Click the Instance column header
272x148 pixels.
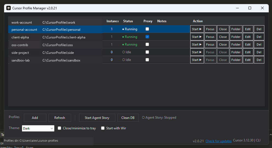click(x=113, y=21)
